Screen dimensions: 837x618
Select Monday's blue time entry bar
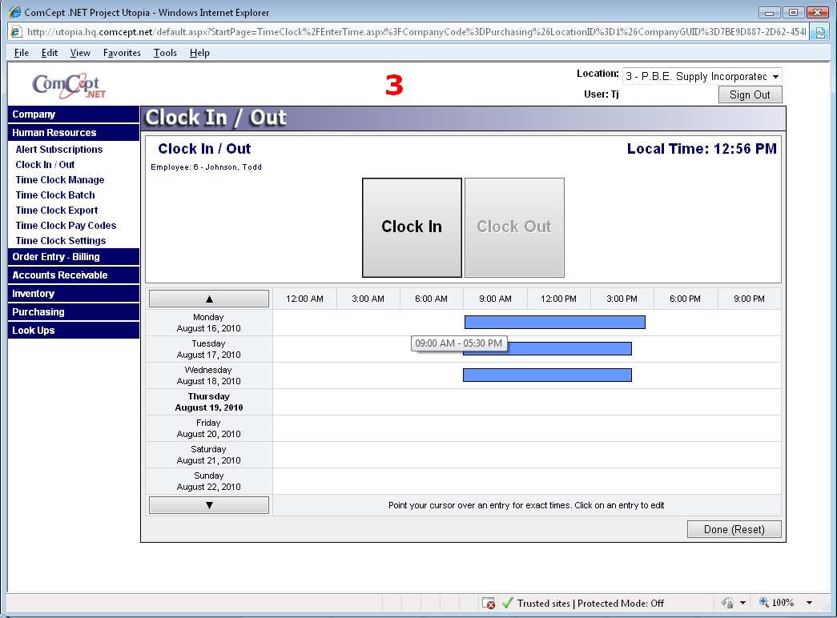[554, 322]
